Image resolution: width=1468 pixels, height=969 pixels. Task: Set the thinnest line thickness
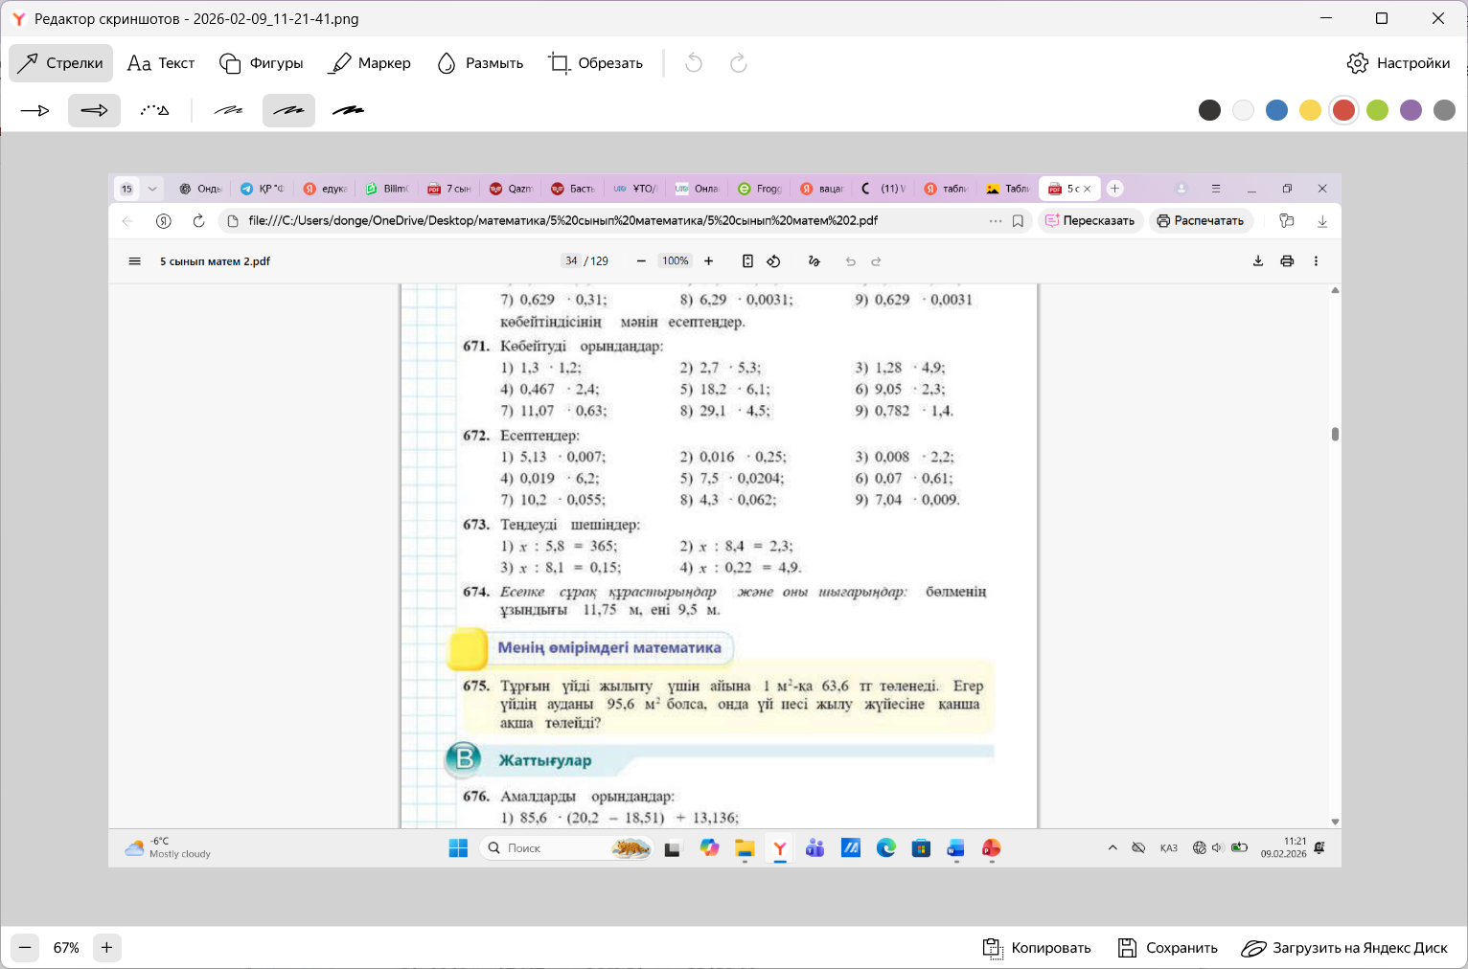coord(228,111)
